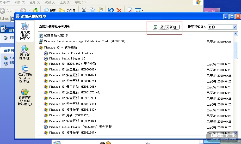Click the program list scroll down arrow
Viewport: 241px width, 144px height.
236,133
